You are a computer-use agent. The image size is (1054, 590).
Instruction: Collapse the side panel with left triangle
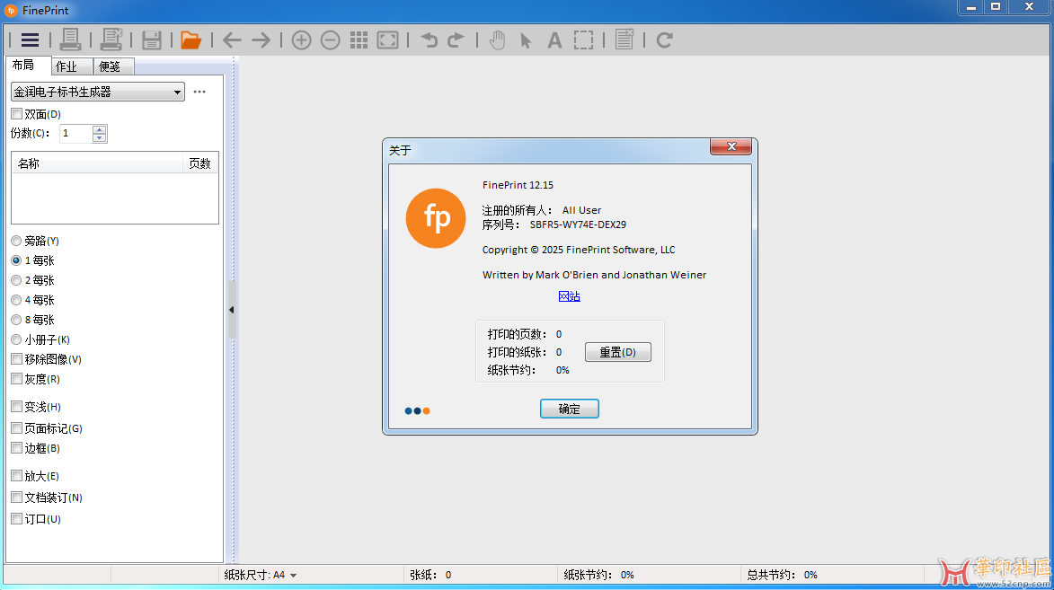coord(231,310)
